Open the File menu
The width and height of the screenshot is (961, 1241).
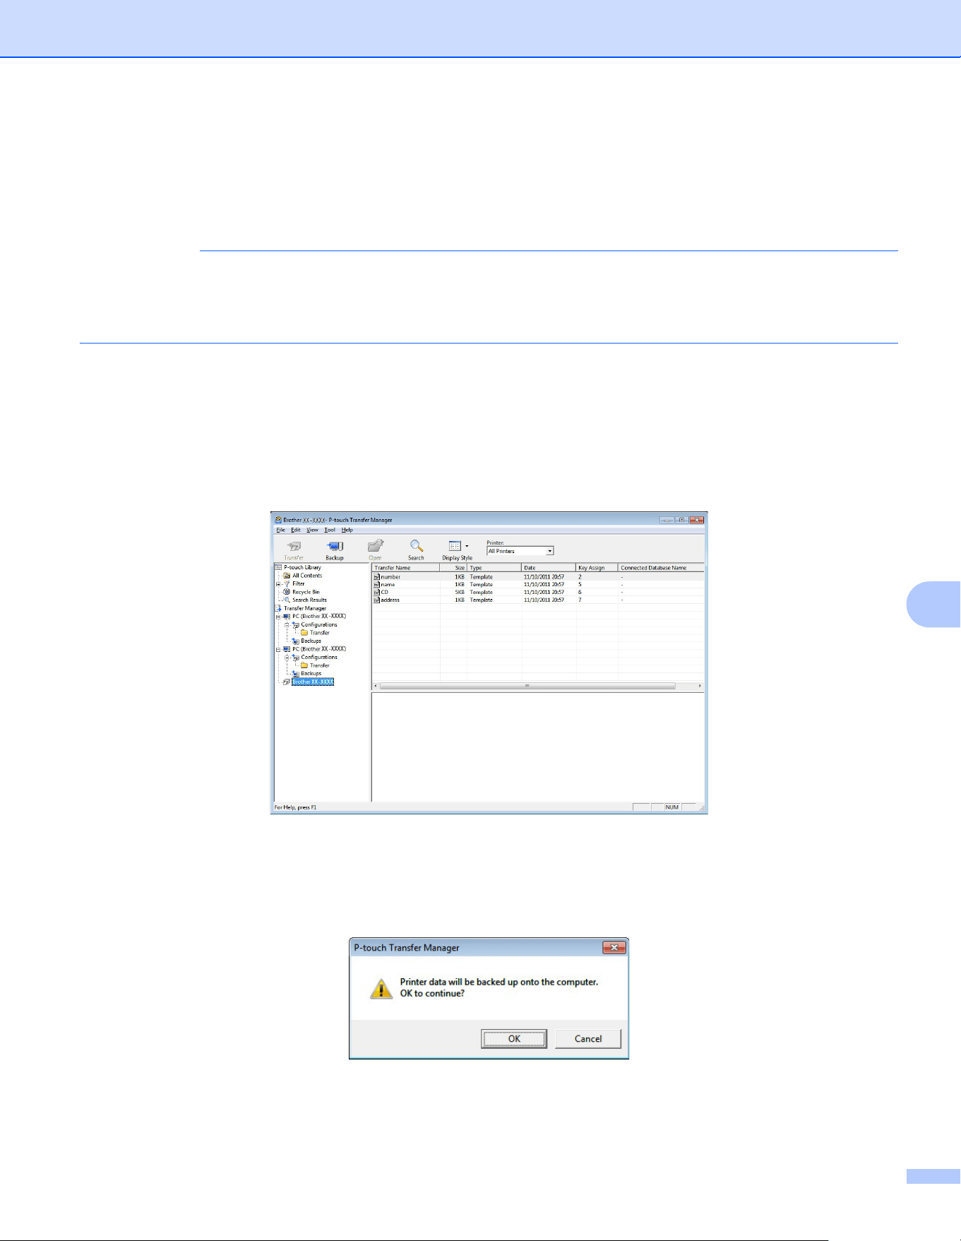280,530
